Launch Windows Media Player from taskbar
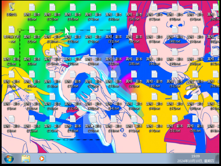 pyautogui.click(x=42, y=158)
